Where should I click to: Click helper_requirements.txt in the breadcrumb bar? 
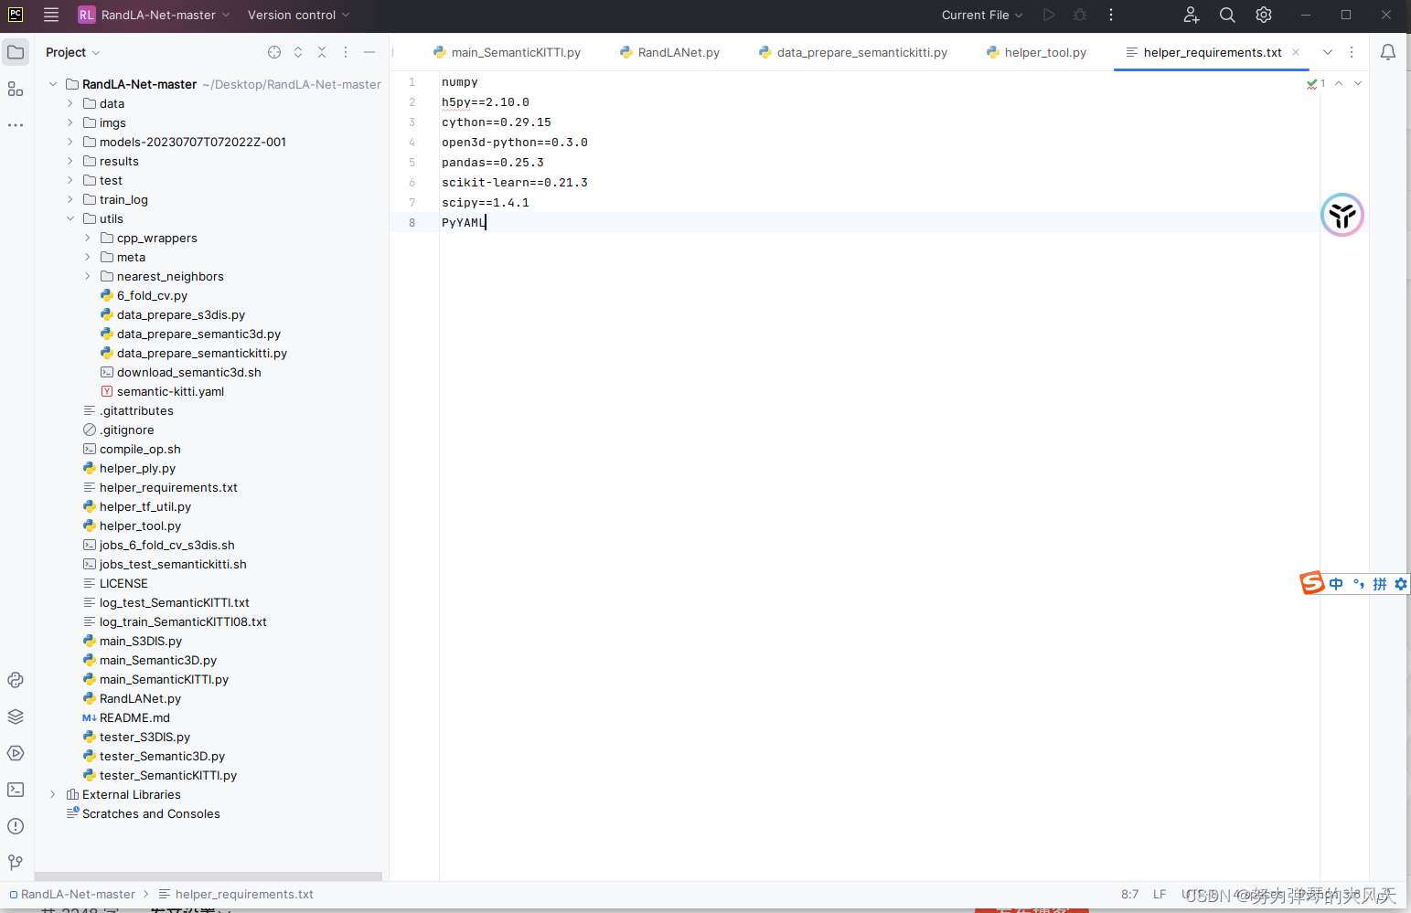pyautogui.click(x=244, y=894)
